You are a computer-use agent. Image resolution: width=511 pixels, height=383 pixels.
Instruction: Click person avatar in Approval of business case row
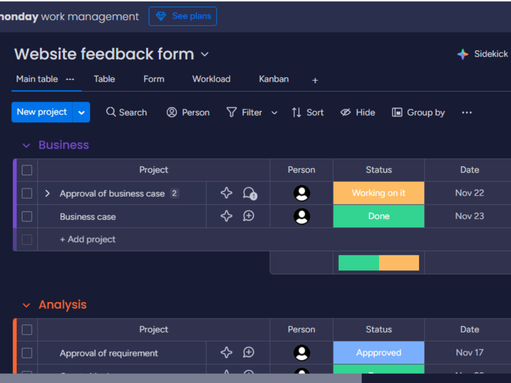point(302,193)
